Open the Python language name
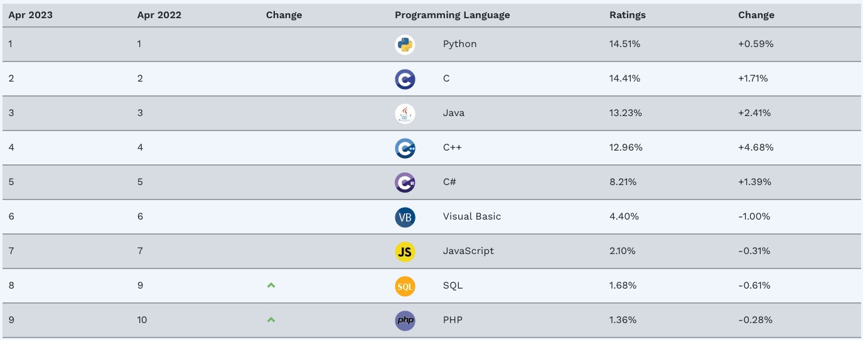This screenshot has height=340, width=863. click(x=459, y=44)
